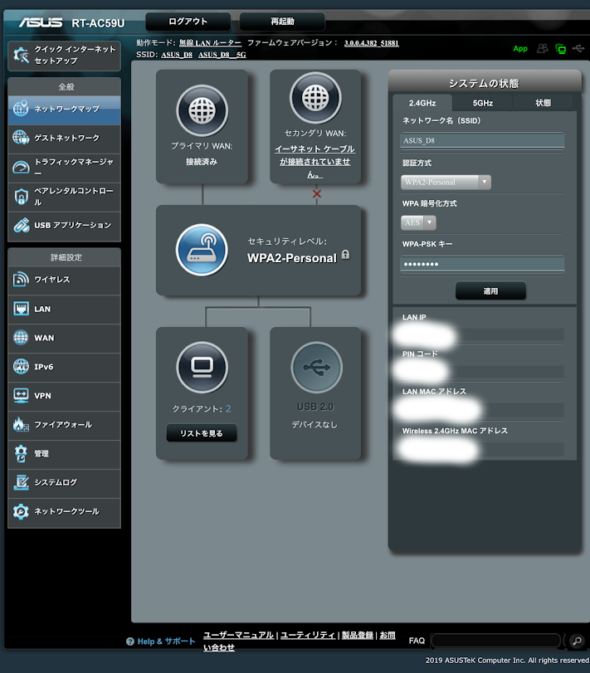Viewport: 590px width, 673px height.
Task: Click the LAN monitor icon in sidebar
Action: click(21, 309)
